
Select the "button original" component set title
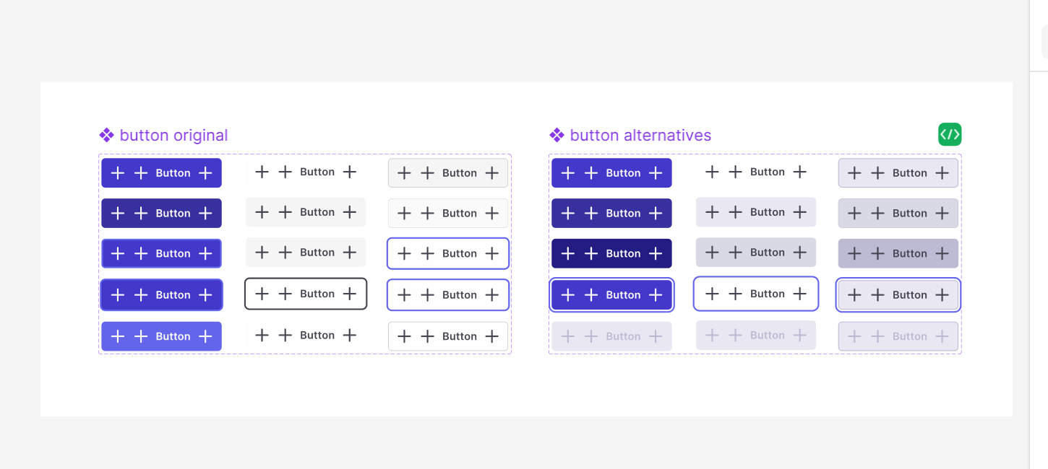[173, 135]
